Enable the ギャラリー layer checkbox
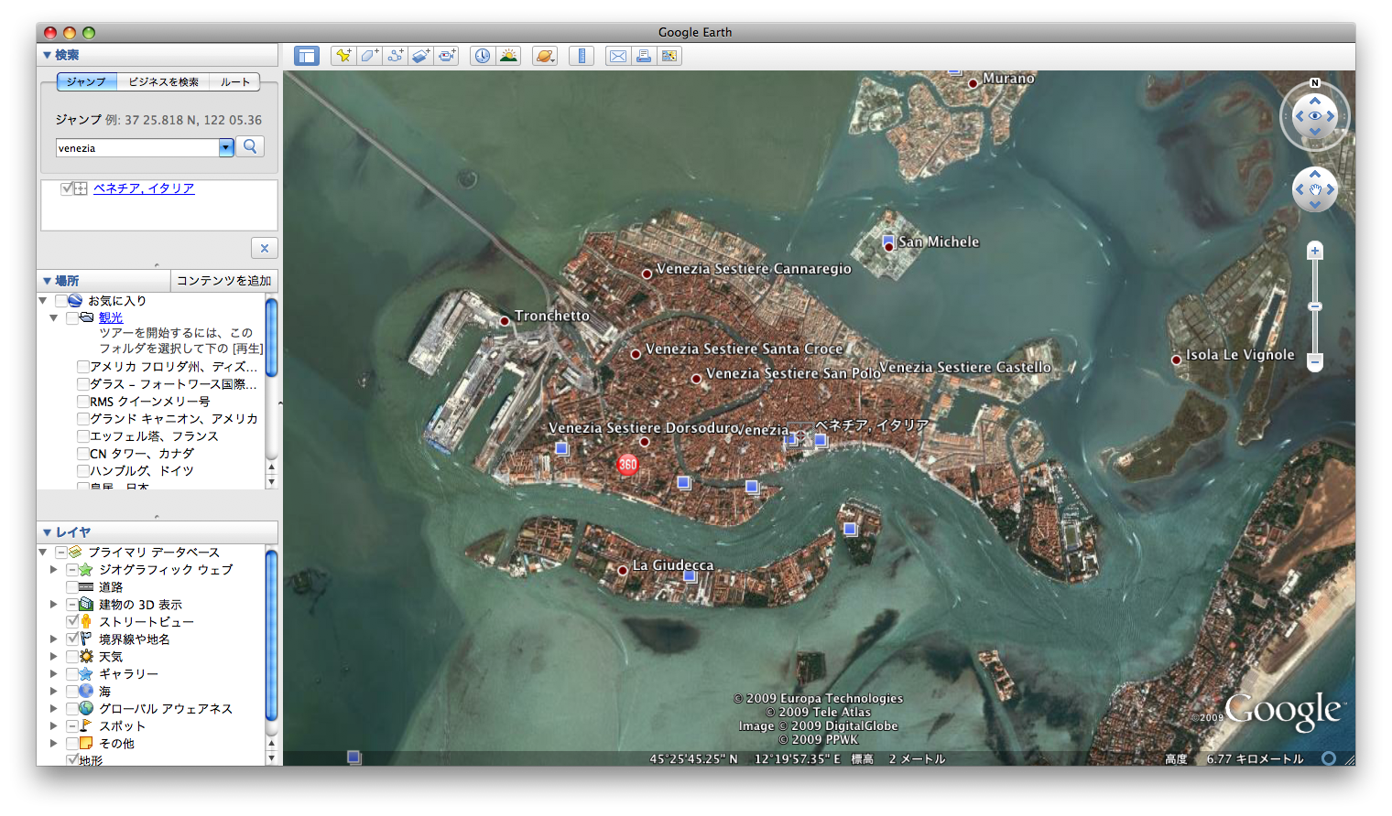The height and width of the screenshot is (816, 1392). click(x=72, y=673)
